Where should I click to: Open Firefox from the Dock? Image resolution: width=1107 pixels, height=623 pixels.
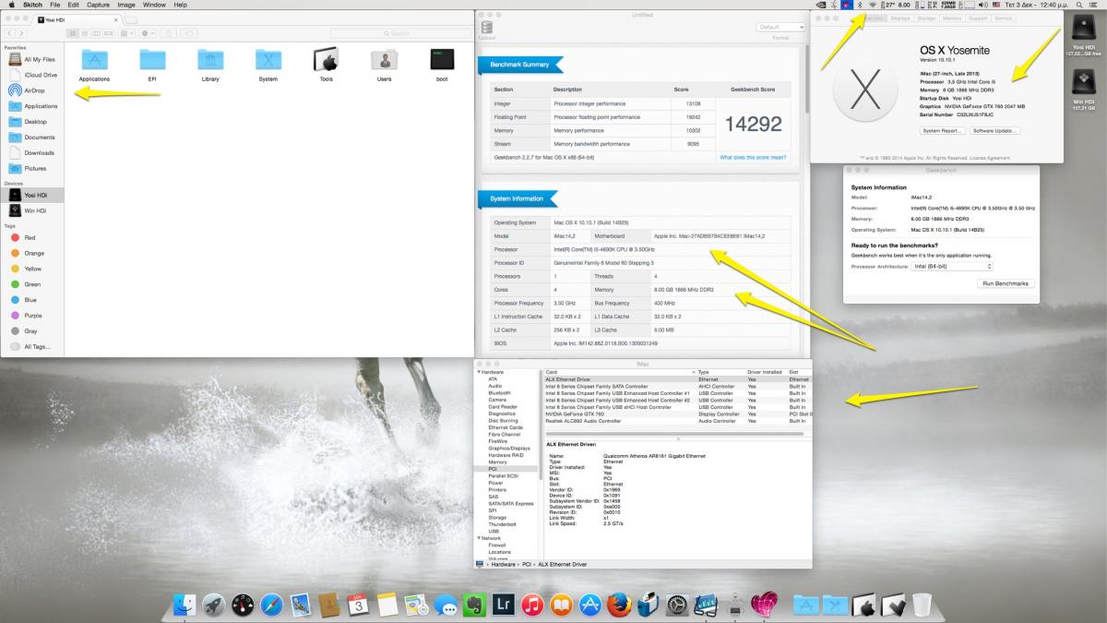(x=619, y=605)
